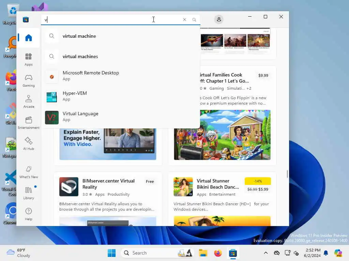Open BIMserver.center Virtual Reality app title

pyautogui.click(x=109, y=184)
